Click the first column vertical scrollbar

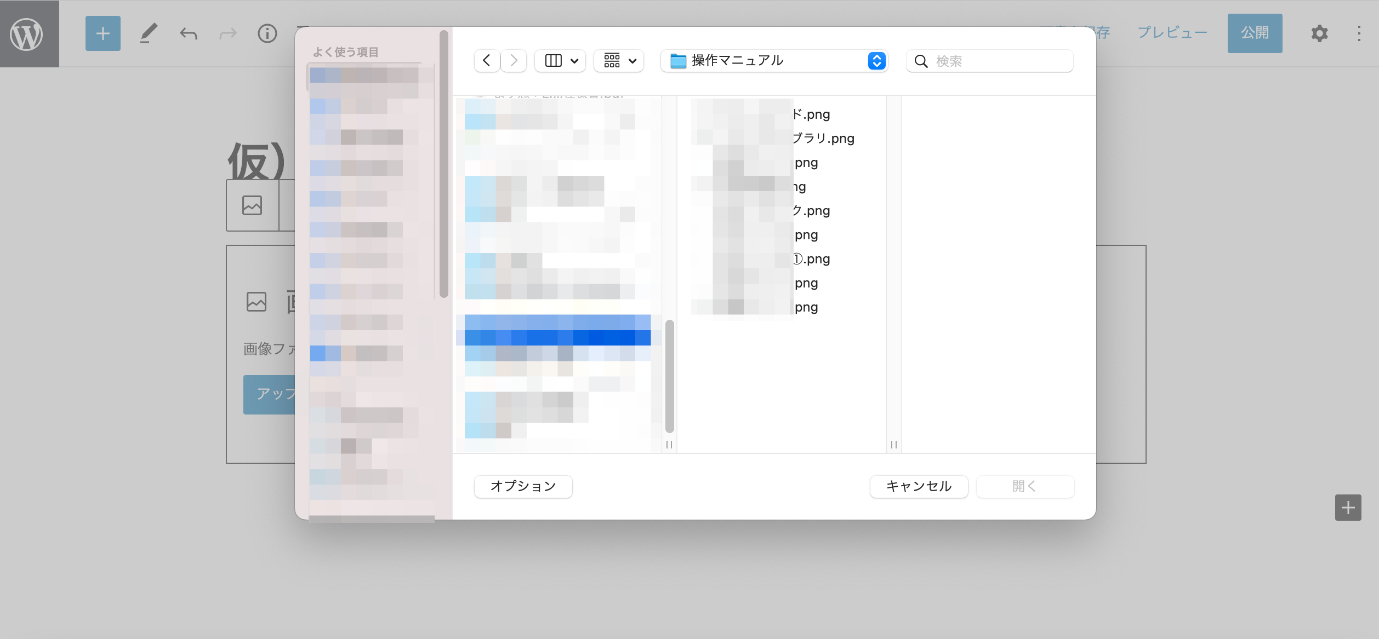point(669,376)
